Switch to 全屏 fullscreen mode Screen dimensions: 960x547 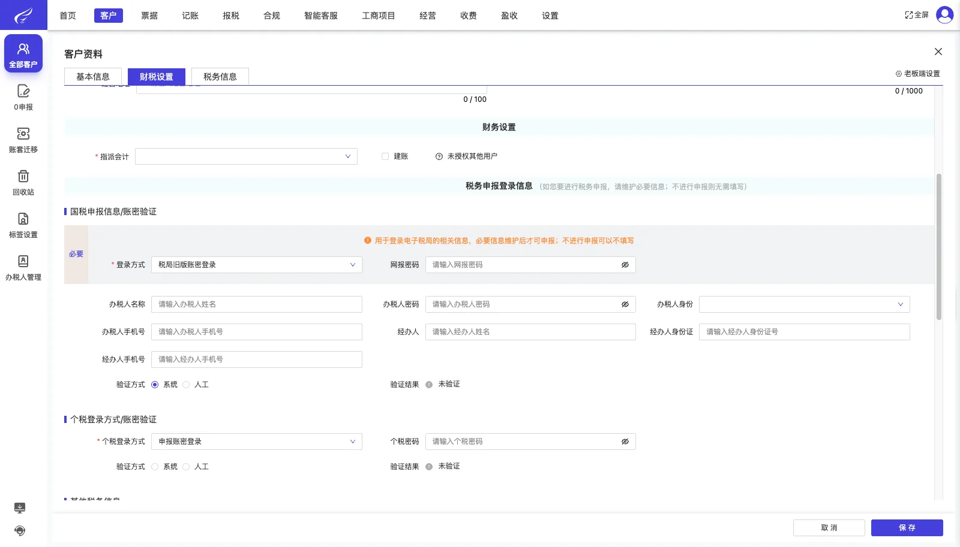917,15
